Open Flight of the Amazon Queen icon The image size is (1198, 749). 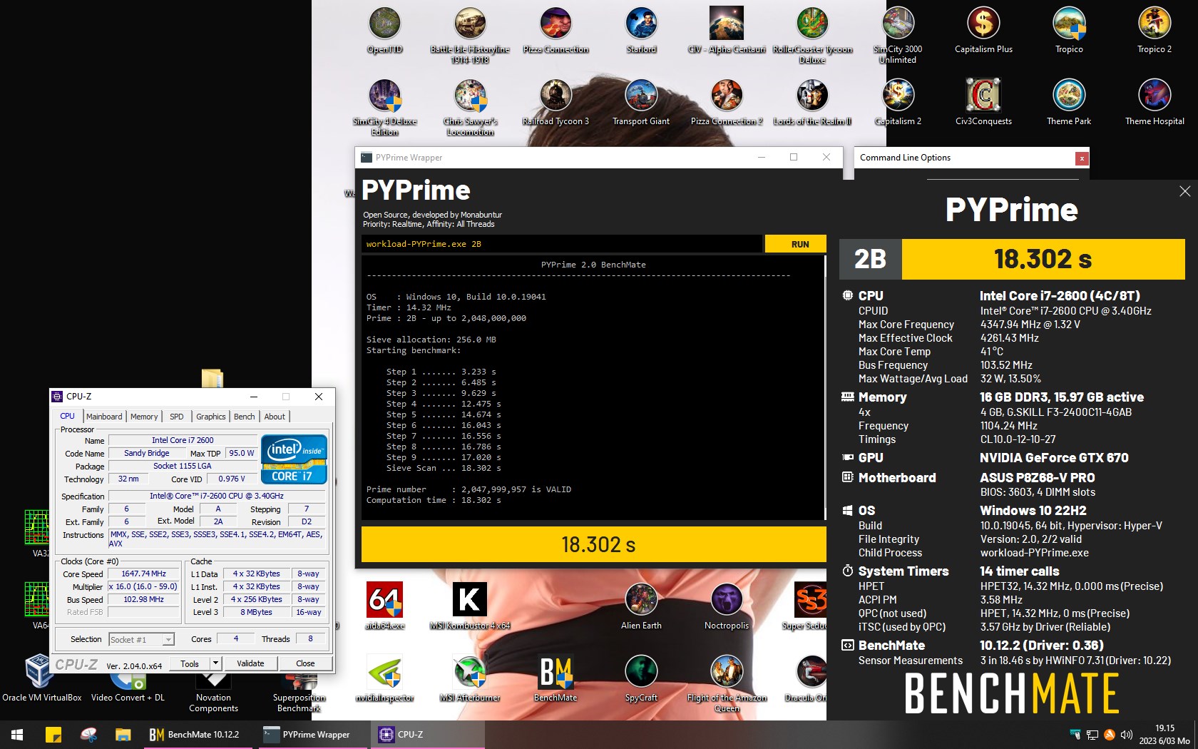tap(727, 683)
